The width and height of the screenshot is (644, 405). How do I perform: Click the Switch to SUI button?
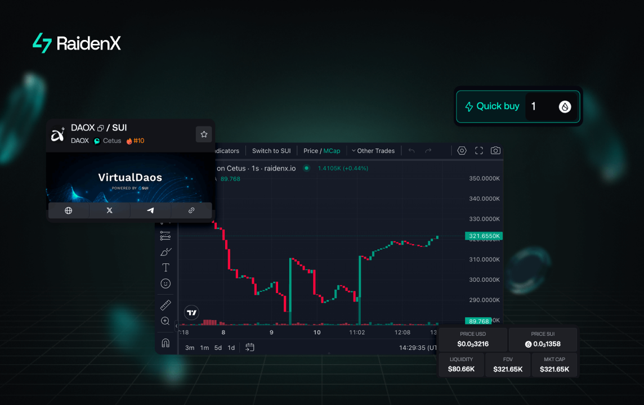pyautogui.click(x=271, y=151)
